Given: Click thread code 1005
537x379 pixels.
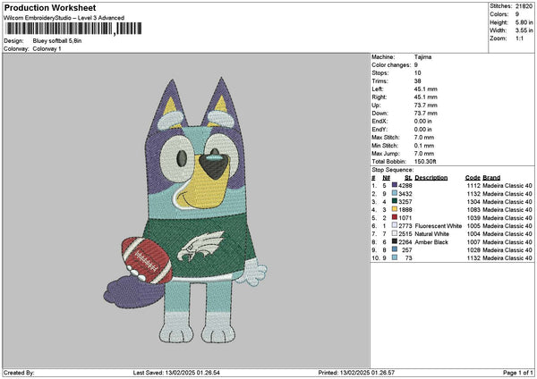Looking at the screenshot, I should click(474, 226).
